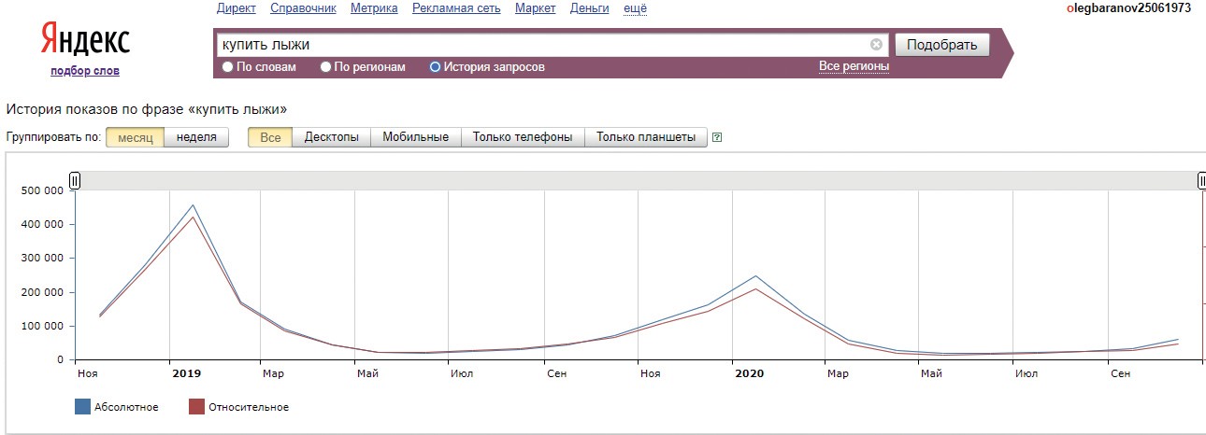Click the green help question mark icon

coord(717,137)
